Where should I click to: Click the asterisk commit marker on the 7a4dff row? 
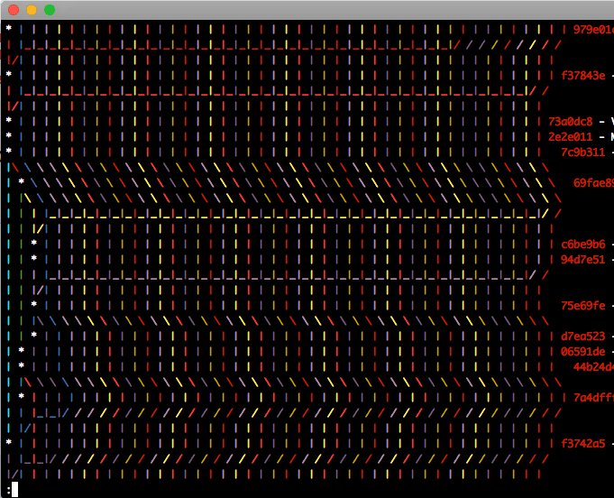click(22, 396)
